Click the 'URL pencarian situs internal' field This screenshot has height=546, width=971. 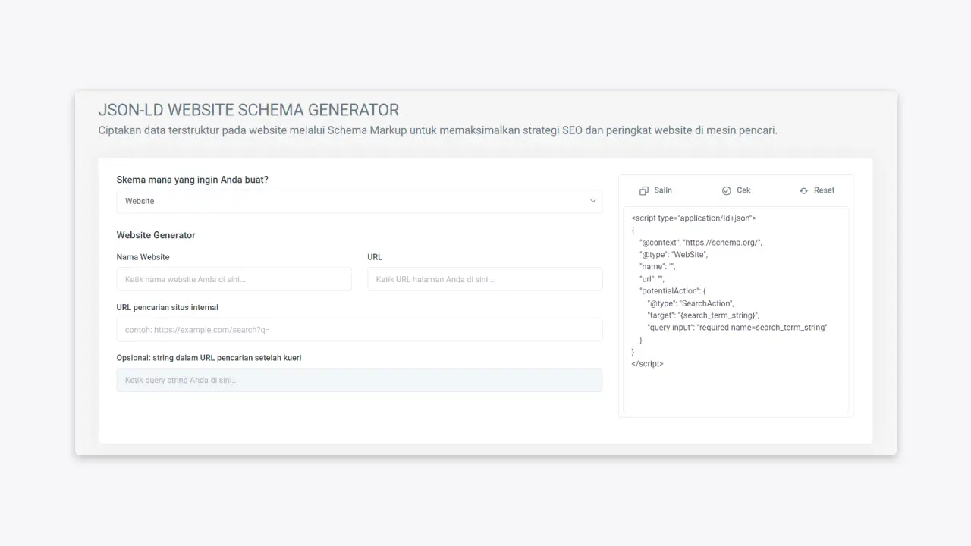pyautogui.click(x=359, y=329)
